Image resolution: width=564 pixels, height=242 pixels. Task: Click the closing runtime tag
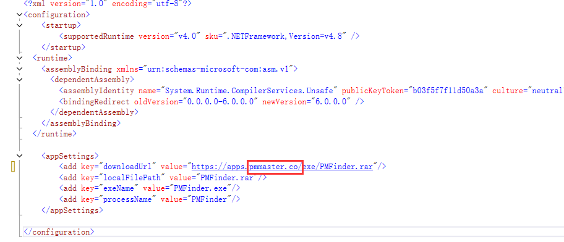(54, 134)
